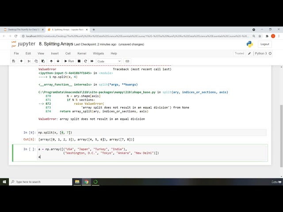The width and height of the screenshot is (283, 212).
Task: Paste cells below
Action: tap(43, 61)
